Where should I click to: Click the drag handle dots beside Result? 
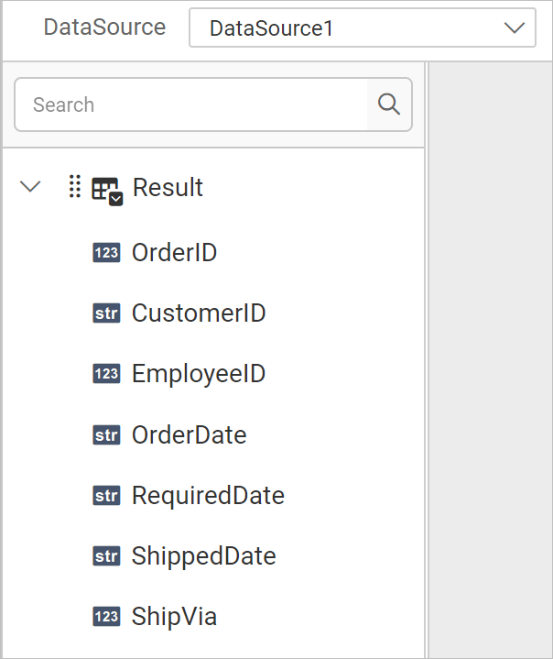(x=75, y=186)
